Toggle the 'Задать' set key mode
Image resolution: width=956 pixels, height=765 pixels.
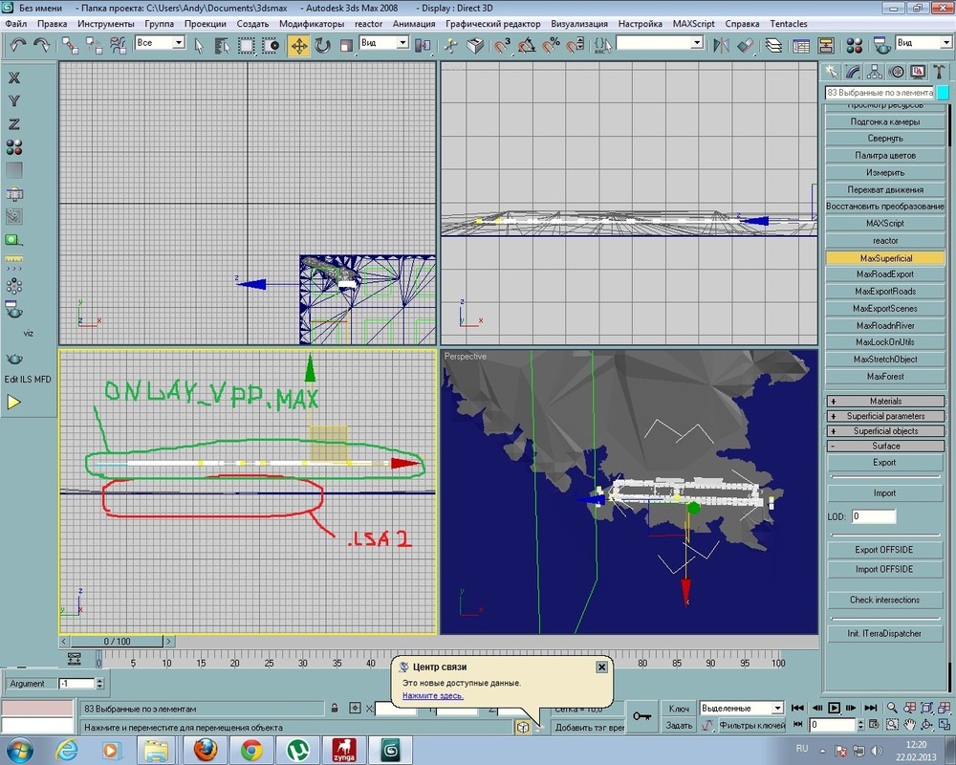point(679,726)
